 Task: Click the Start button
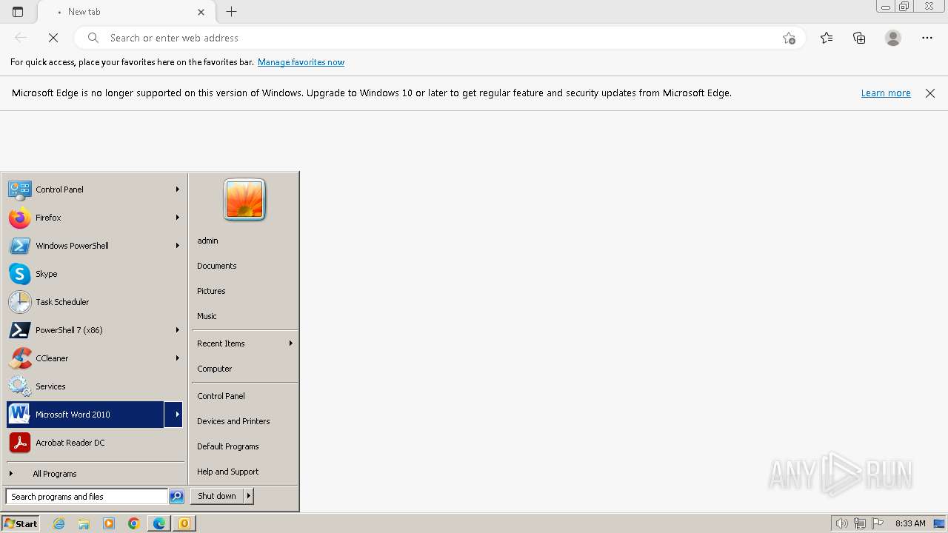[21, 523]
